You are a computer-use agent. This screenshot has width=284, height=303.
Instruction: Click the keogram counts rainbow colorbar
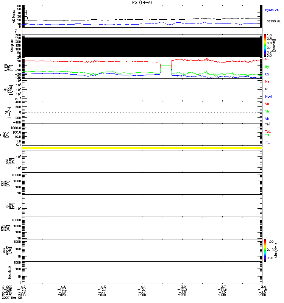pyautogui.click(x=265, y=45)
